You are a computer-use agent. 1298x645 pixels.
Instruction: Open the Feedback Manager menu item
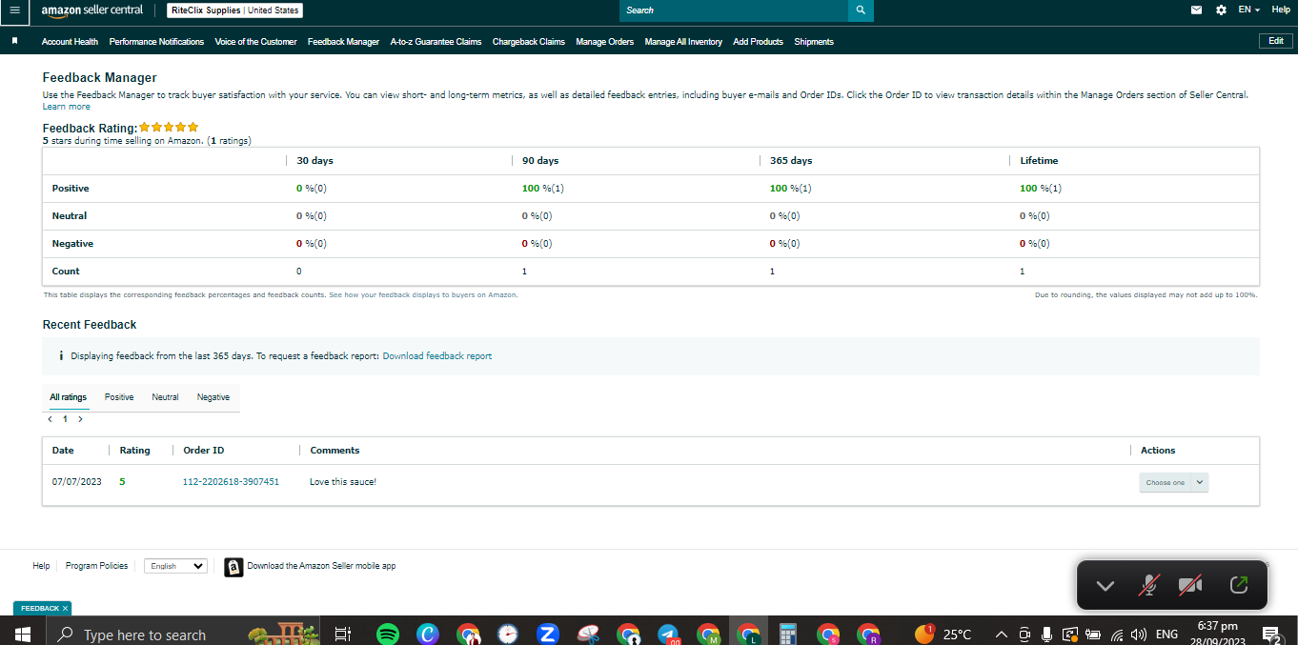click(x=343, y=42)
